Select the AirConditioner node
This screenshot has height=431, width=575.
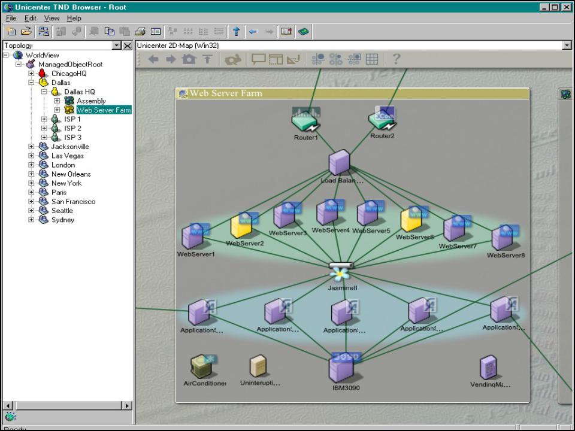pyautogui.click(x=202, y=366)
